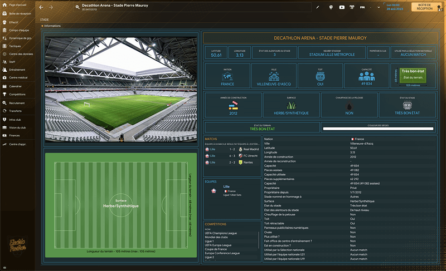The image size is (446, 271).
Task: Open Vision du club briefcase icon
Action: (4, 127)
